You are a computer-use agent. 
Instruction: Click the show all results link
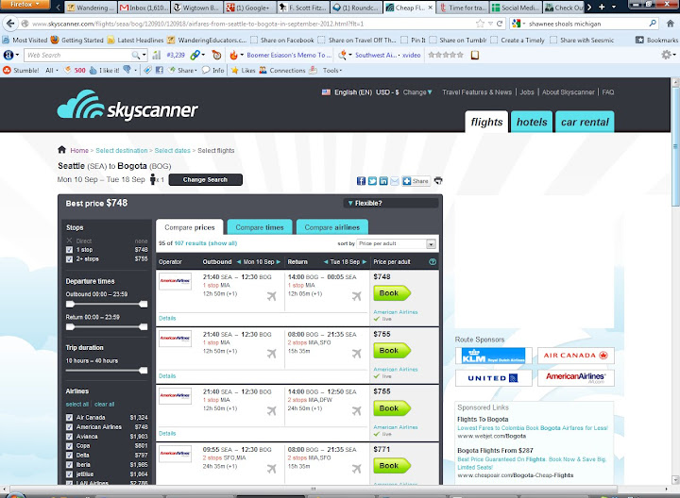click(223, 243)
